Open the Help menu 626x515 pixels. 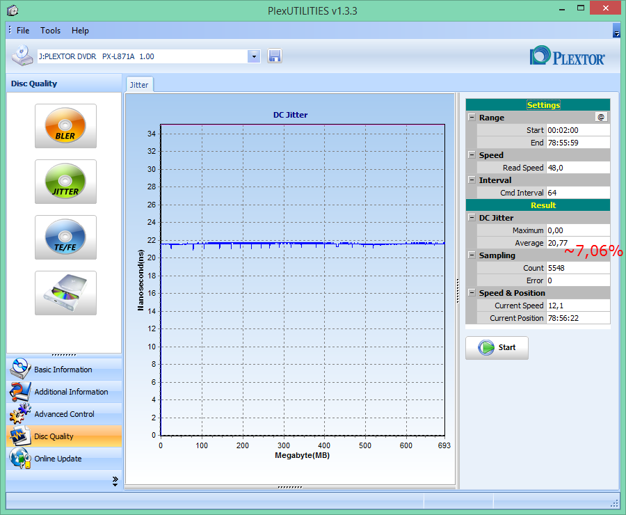[x=80, y=31]
